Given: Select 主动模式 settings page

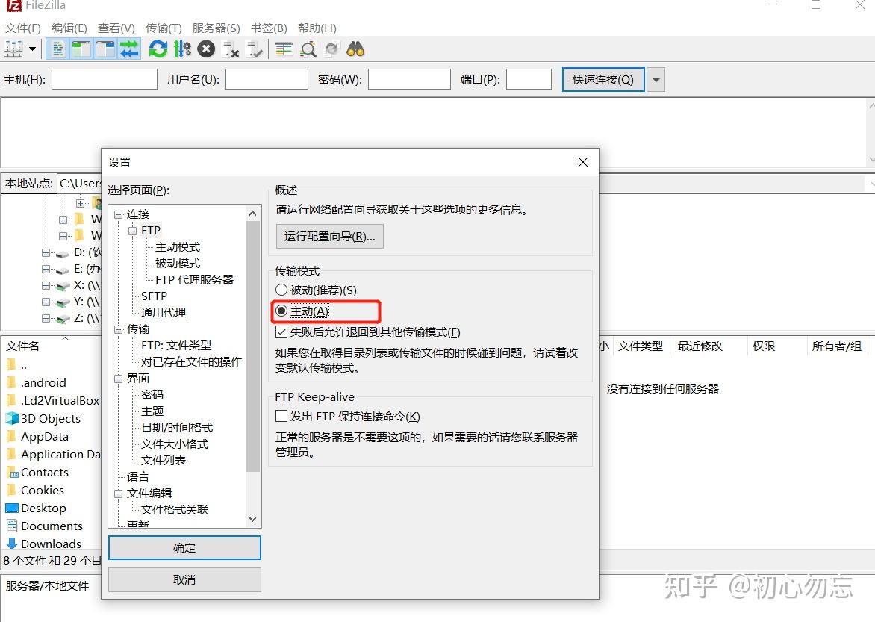Looking at the screenshot, I should (178, 247).
